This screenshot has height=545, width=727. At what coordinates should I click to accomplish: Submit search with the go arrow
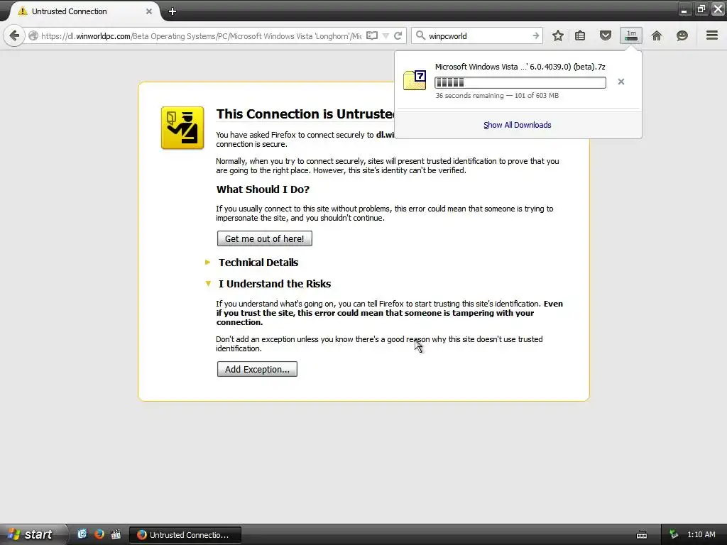535,35
